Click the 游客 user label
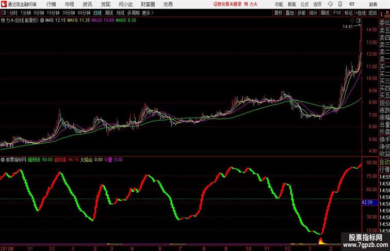Image resolution: width=390 pixels, height=251 pixels. click(373, 4)
